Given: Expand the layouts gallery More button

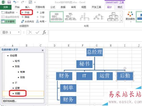Looking at the screenshot, I should coord(121,21).
